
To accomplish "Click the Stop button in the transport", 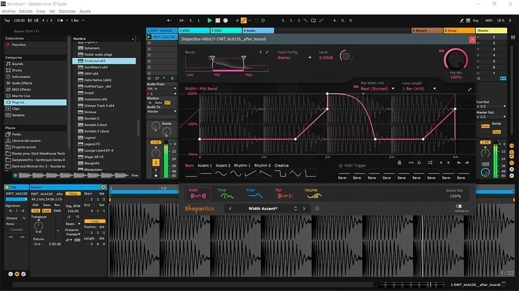I will point(218,20).
